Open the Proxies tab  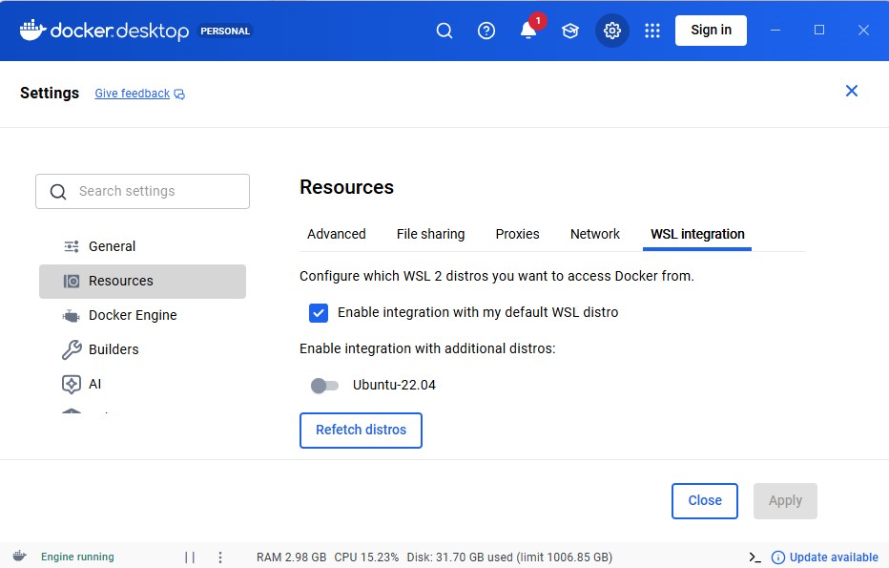[x=517, y=234]
